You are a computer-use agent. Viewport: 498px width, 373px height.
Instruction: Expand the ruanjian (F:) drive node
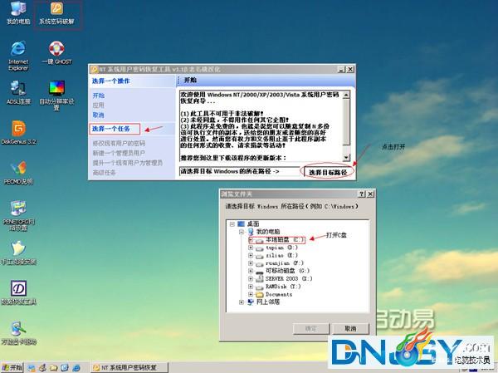pyautogui.click(x=251, y=263)
